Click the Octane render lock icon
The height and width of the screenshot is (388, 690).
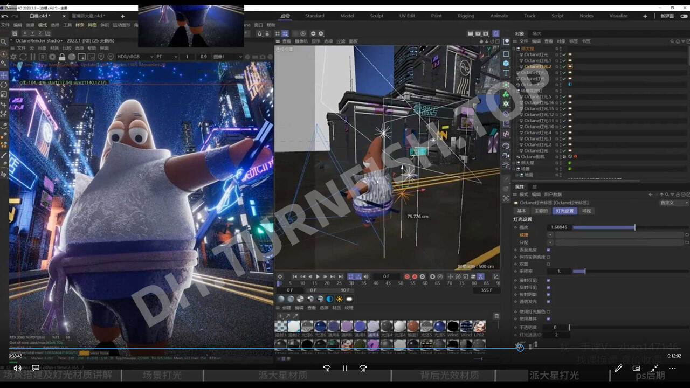pyautogui.click(x=61, y=57)
